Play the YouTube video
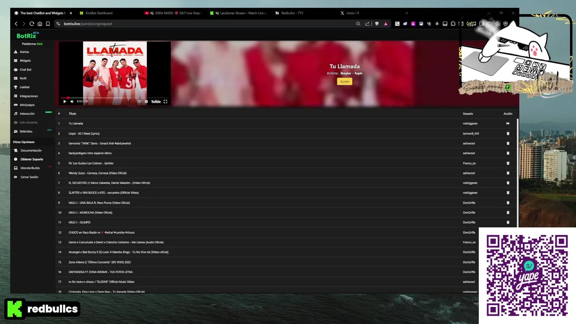 [x=65, y=102]
